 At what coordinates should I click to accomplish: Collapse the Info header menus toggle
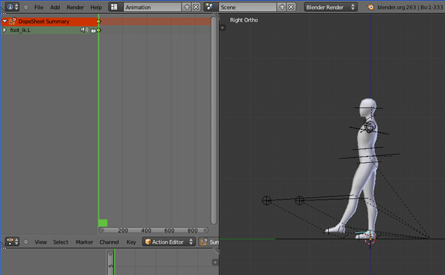[x=26, y=8]
